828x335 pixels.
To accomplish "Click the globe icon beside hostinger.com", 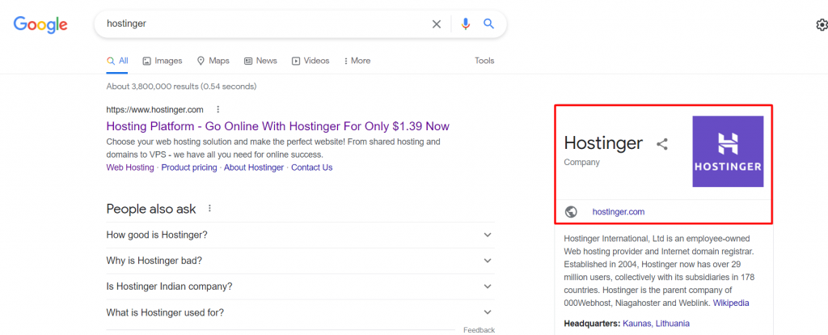I will pyautogui.click(x=571, y=212).
